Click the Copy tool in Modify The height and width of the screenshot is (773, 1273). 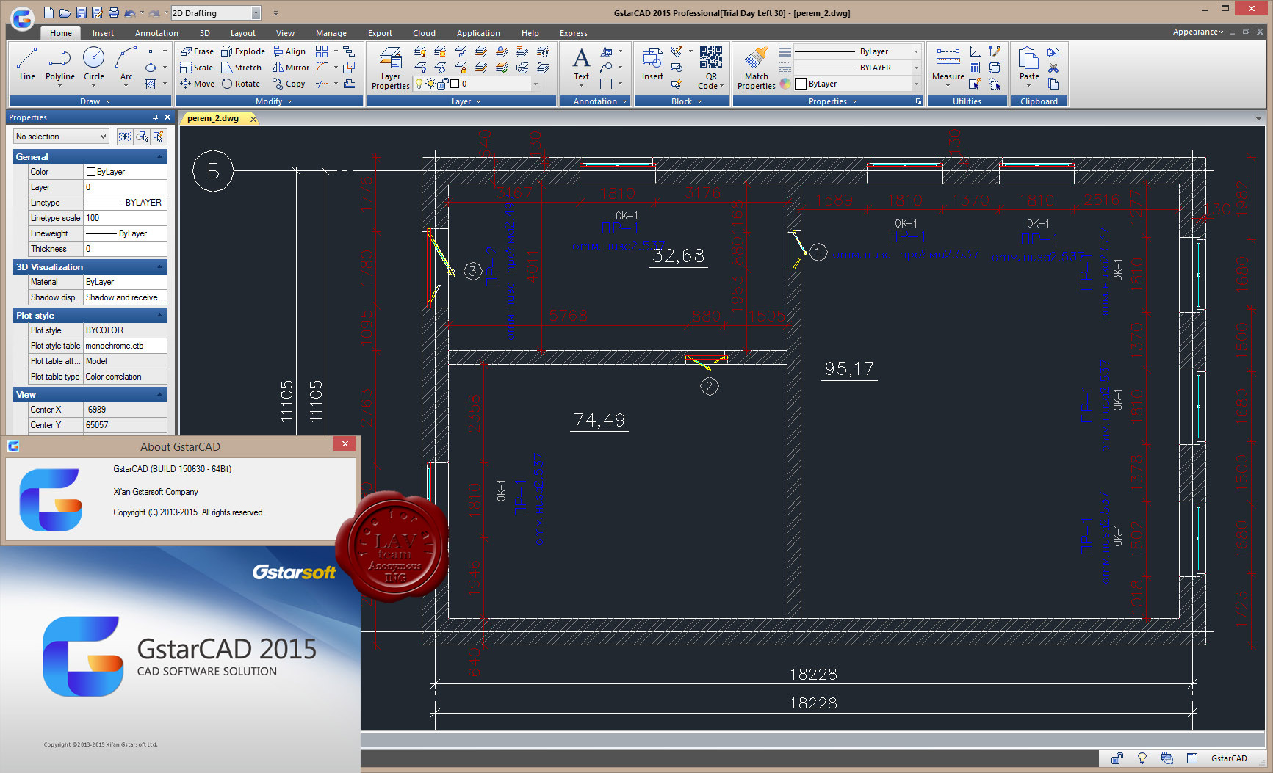tap(289, 84)
